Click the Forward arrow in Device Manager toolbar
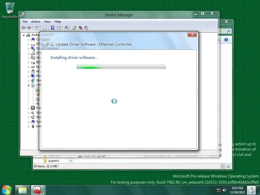Screen dimensions: 260x195 pos(29,28)
